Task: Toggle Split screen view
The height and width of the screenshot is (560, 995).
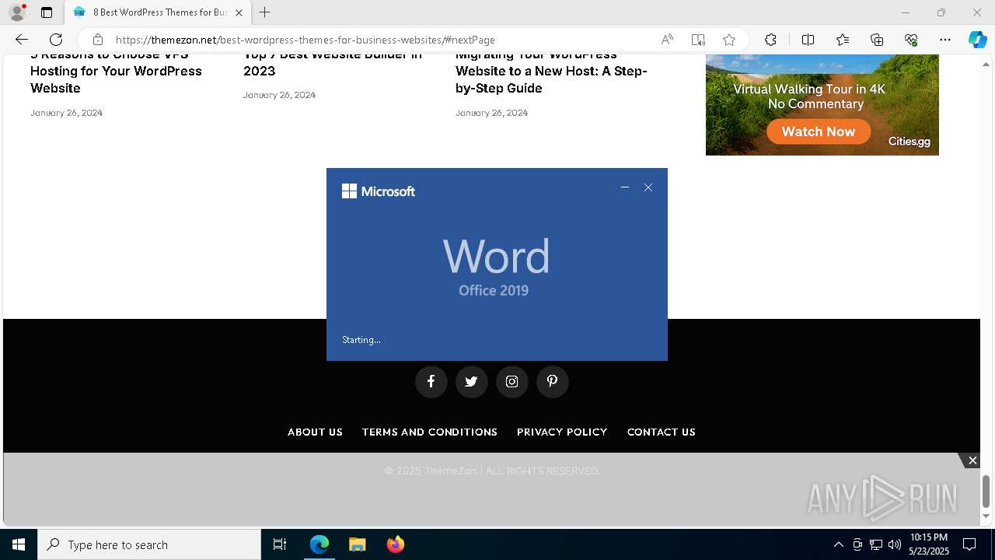Action: pos(808,40)
